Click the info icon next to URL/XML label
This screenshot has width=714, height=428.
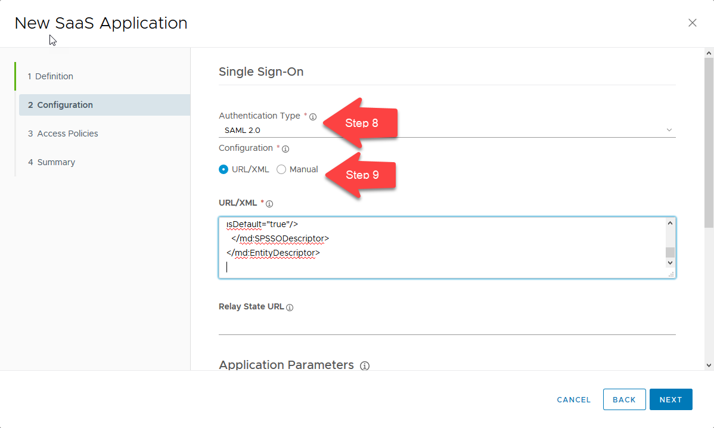point(269,203)
